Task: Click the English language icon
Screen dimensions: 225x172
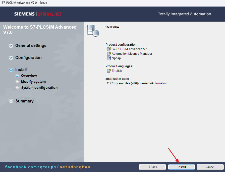Action: 109,71
